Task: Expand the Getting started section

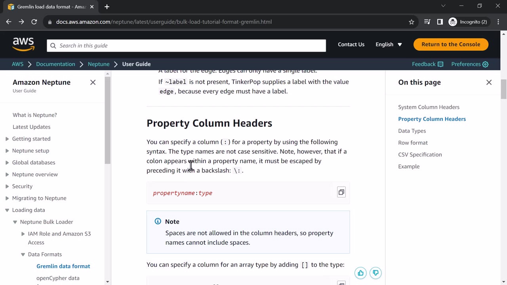Action: 7,139
